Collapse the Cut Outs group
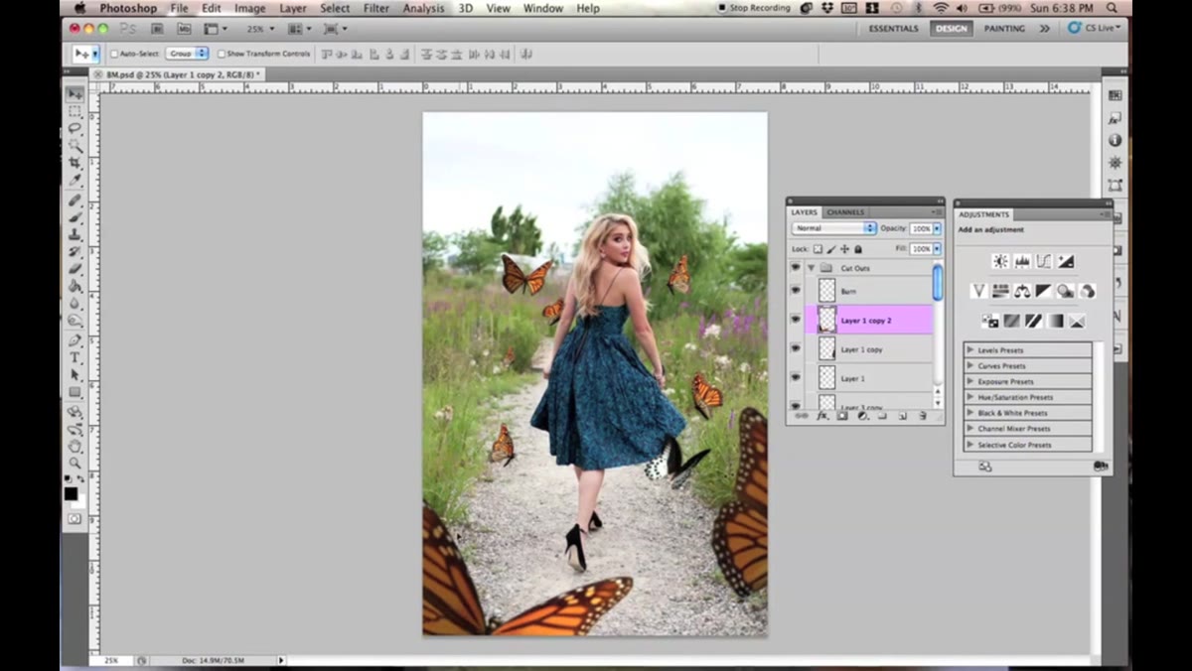 (811, 268)
